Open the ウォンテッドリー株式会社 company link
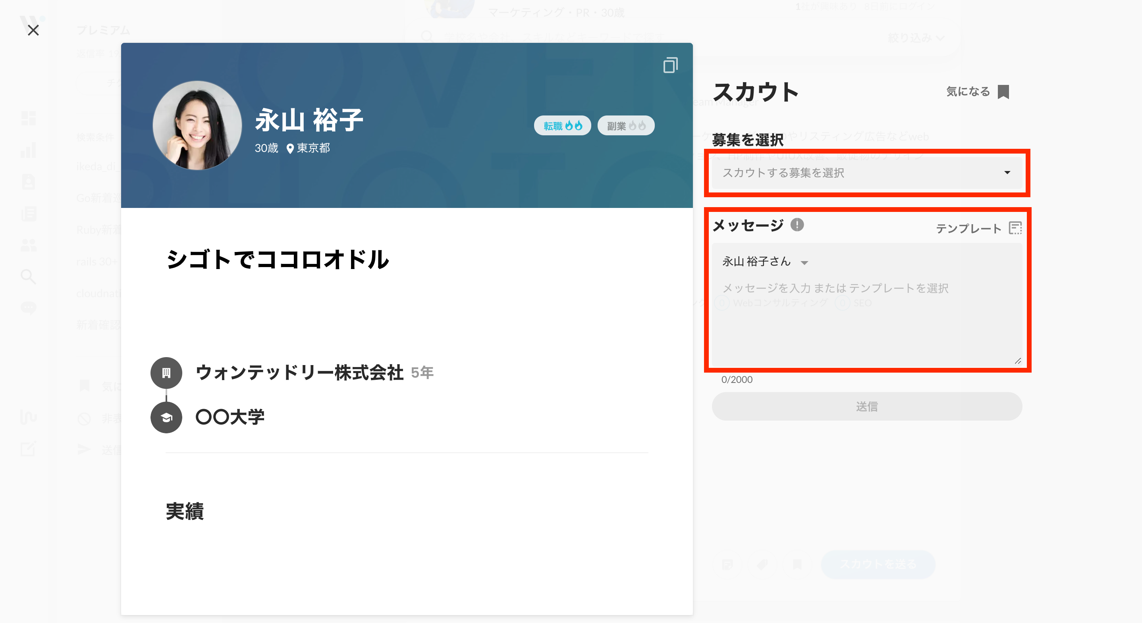 300,373
